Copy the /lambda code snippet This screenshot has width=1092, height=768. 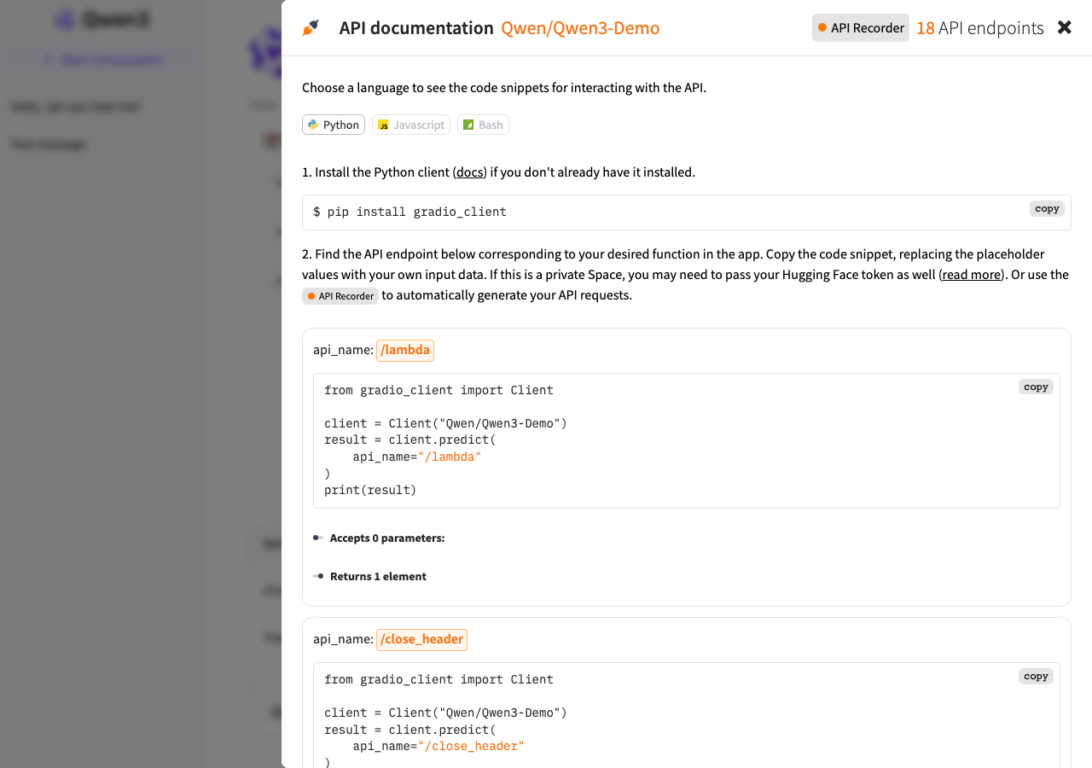coord(1036,387)
